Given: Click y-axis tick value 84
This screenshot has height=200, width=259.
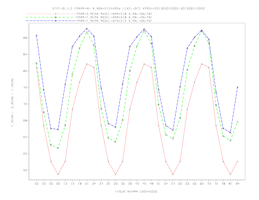Looking at the screenshot, I should pyautogui.click(x=25, y=54).
